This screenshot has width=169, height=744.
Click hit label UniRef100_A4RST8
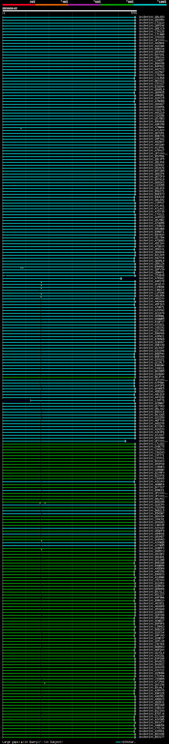152,281
